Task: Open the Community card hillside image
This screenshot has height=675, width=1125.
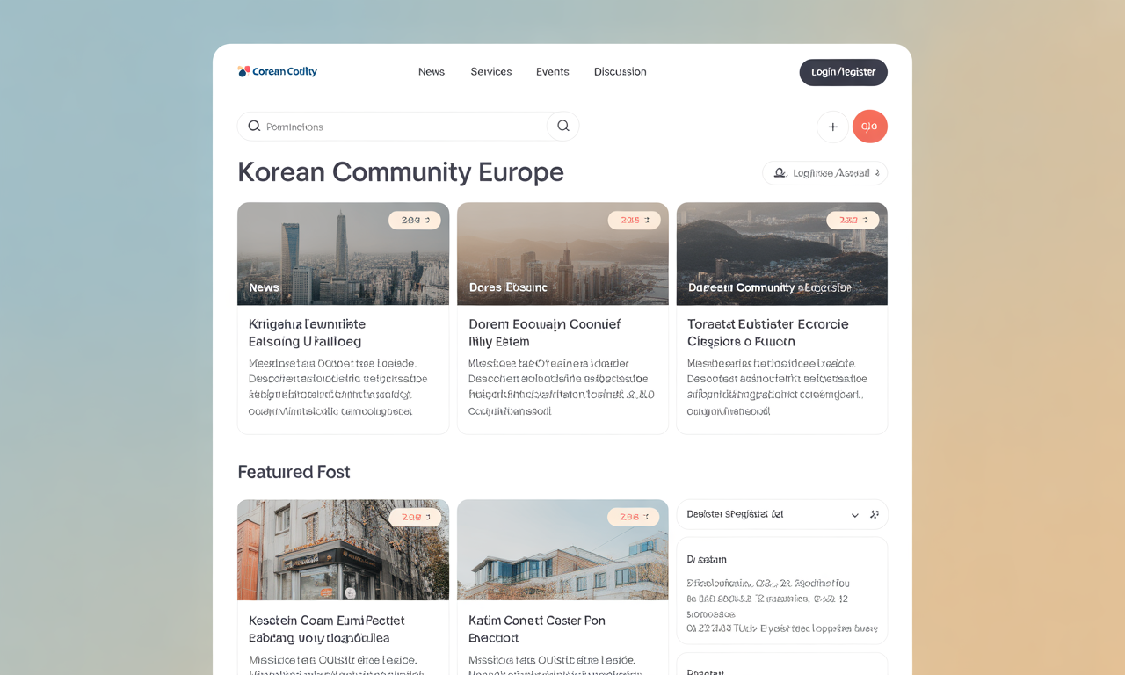Action: [782, 254]
